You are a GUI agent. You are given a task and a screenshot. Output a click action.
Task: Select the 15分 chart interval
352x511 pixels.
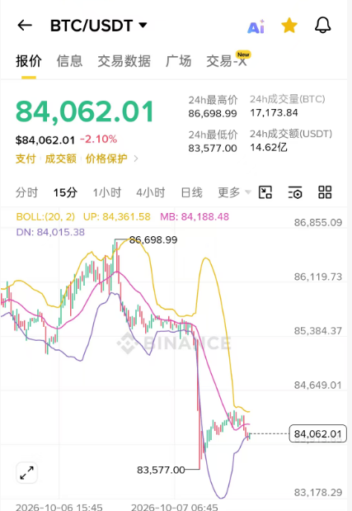pos(65,192)
